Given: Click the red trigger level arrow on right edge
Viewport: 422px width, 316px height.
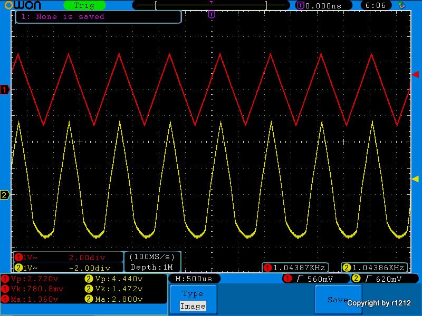Looking at the screenshot, I should pyautogui.click(x=416, y=74).
